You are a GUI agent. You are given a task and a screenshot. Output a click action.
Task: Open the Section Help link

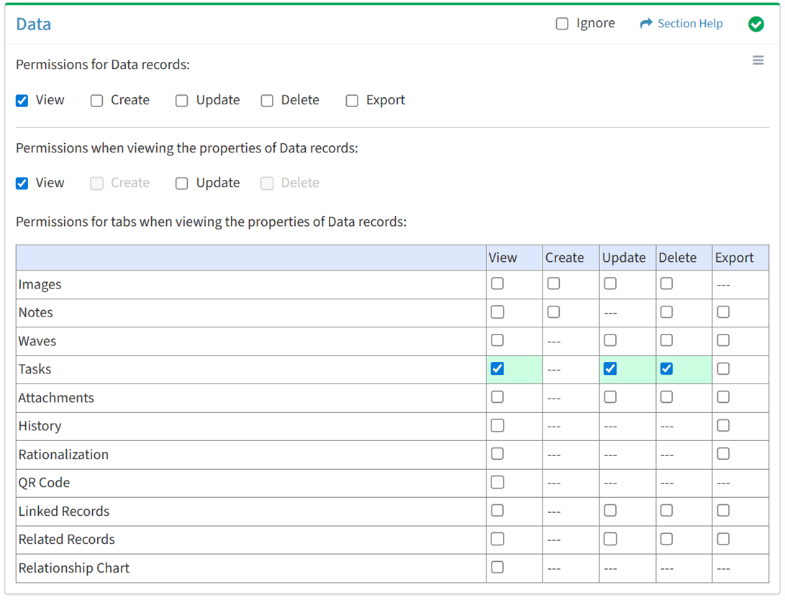coord(689,24)
